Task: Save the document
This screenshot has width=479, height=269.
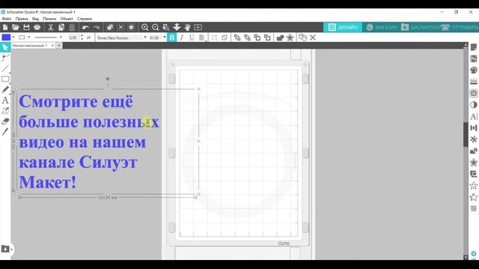Action: 26,28
